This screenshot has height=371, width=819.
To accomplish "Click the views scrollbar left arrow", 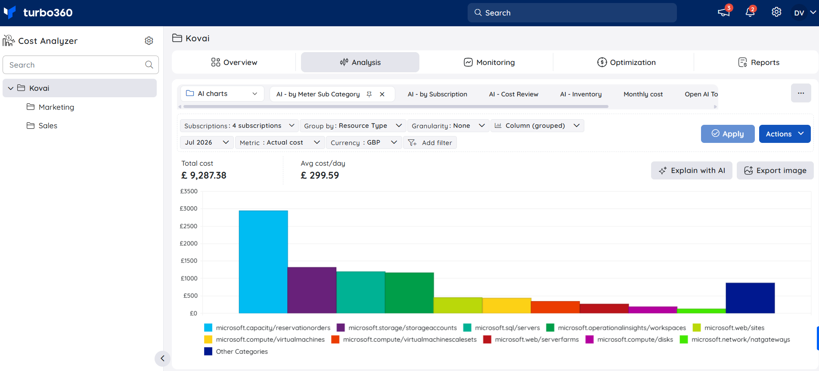I will [180, 107].
